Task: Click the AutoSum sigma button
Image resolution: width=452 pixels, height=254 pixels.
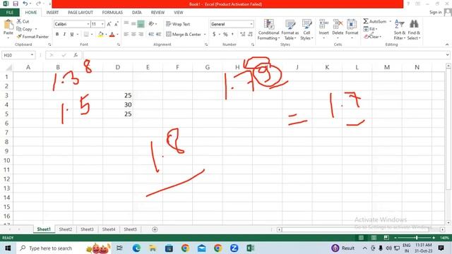Action: (x=375, y=21)
